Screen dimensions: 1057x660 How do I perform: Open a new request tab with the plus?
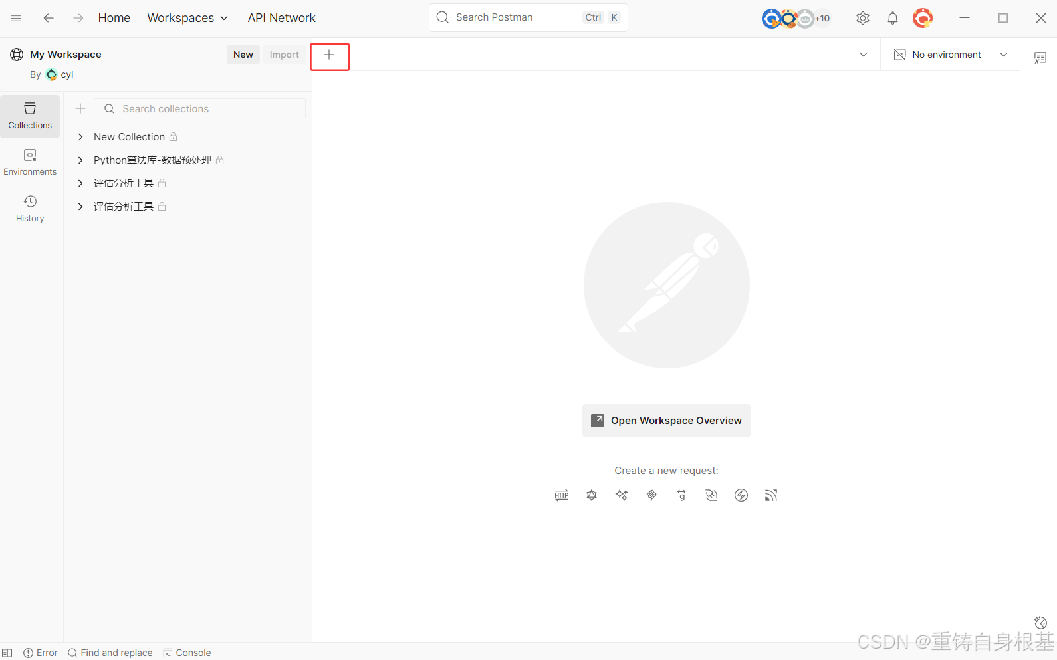point(329,55)
